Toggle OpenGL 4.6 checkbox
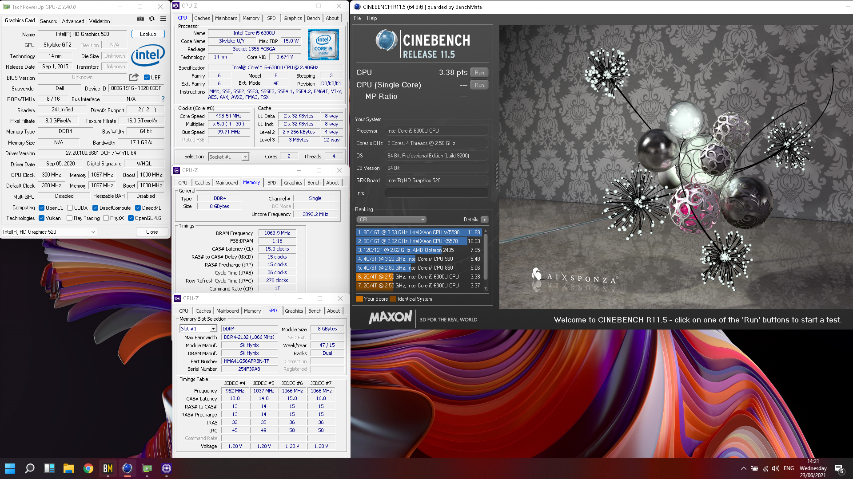 131,218
